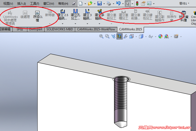The width and height of the screenshot is (196, 131).
Task: Click 建立車削搪 boring button
Action: click(x=135, y=15)
